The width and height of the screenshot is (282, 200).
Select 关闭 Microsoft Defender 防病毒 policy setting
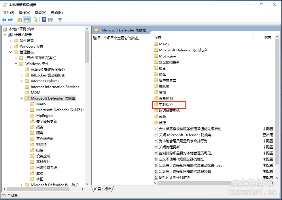pyautogui.click(x=185, y=135)
